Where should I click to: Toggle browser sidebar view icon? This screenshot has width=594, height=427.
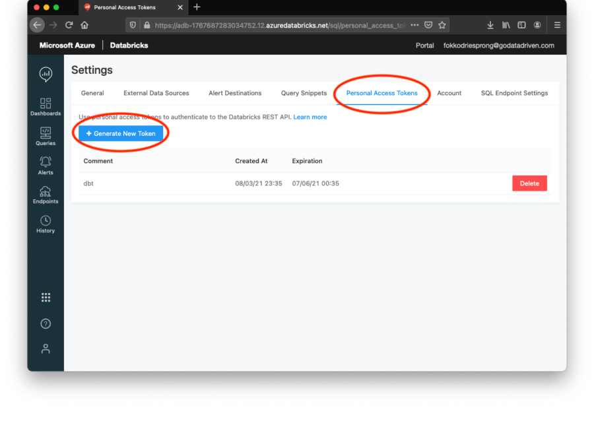521,25
